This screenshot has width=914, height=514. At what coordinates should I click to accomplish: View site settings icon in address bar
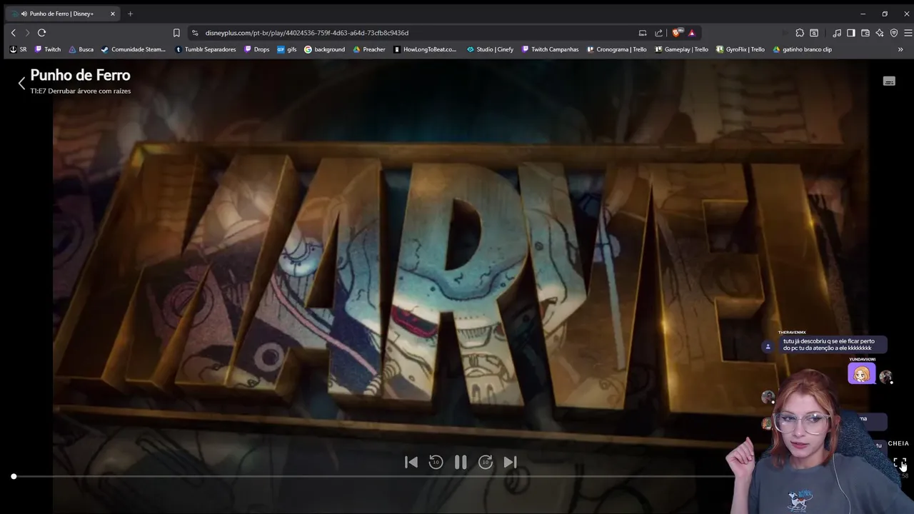tap(195, 33)
